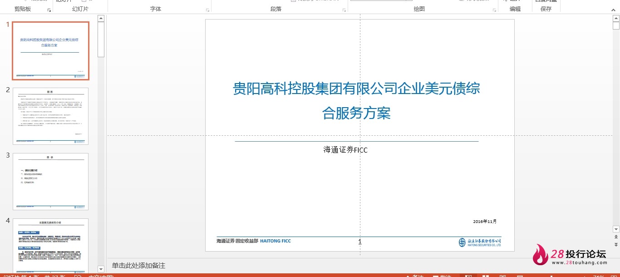
Task: Click the 绘图 group label in the ribbon
Action: (x=419, y=9)
